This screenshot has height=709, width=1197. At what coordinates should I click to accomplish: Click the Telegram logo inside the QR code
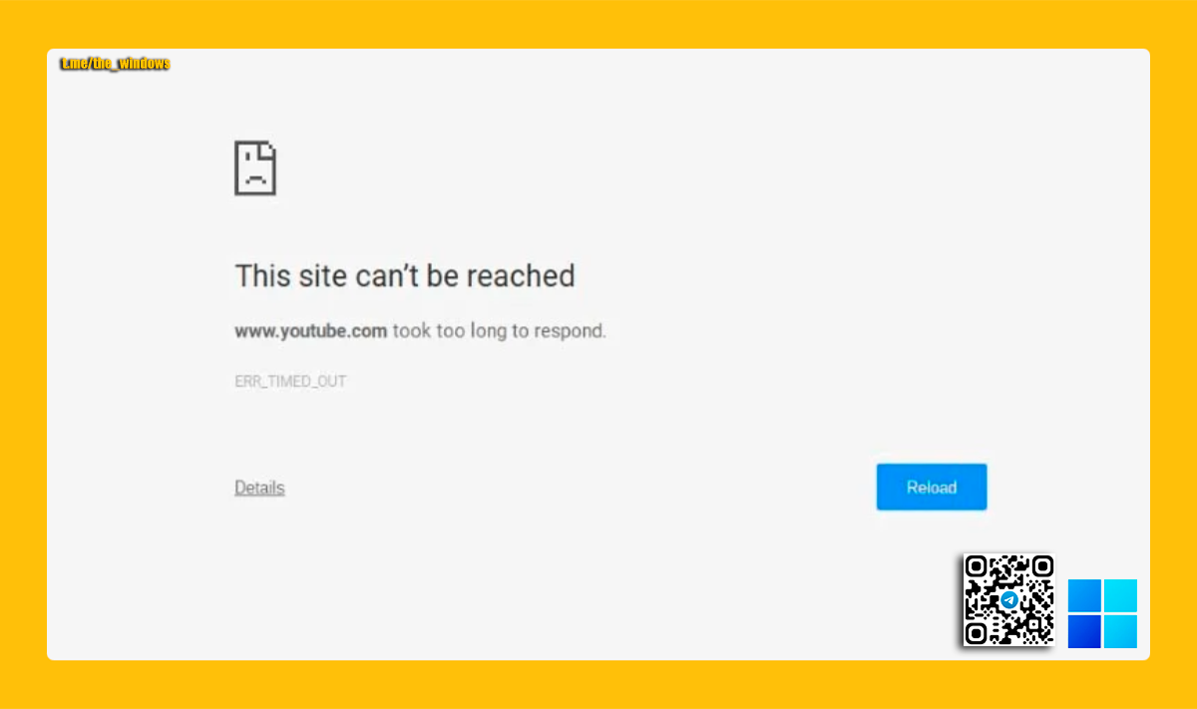click(1009, 600)
